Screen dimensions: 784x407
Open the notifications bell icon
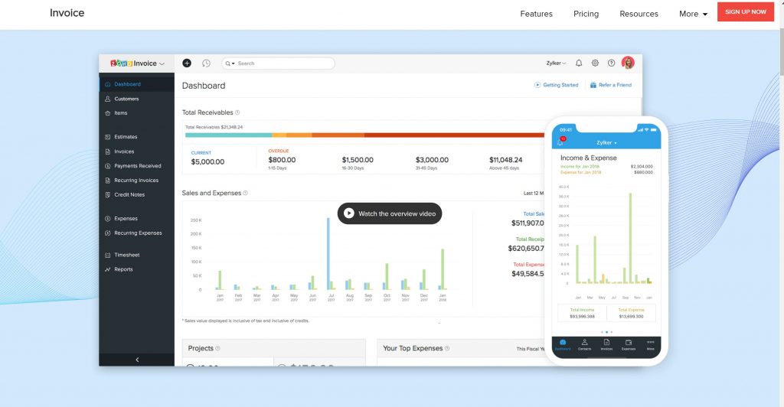tap(579, 63)
